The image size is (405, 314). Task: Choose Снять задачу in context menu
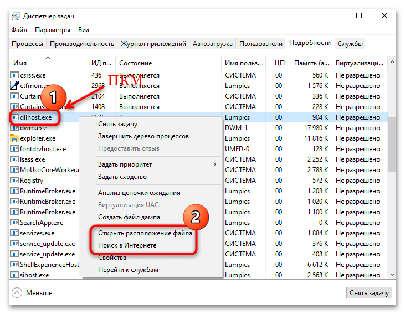pos(118,124)
